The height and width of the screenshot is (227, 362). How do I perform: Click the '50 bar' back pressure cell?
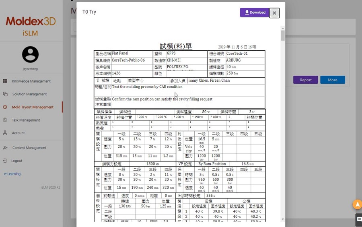[146, 206]
